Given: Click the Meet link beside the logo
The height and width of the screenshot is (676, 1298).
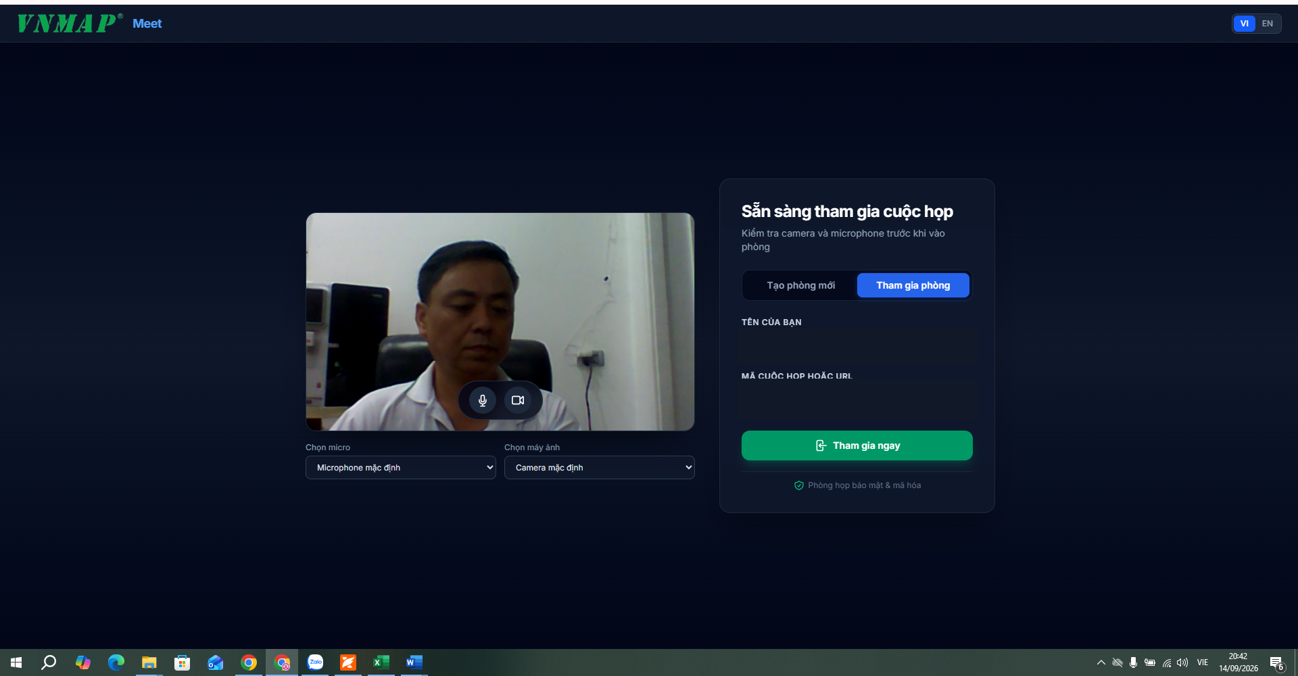Looking at the screenshot, I should point(147,24).
